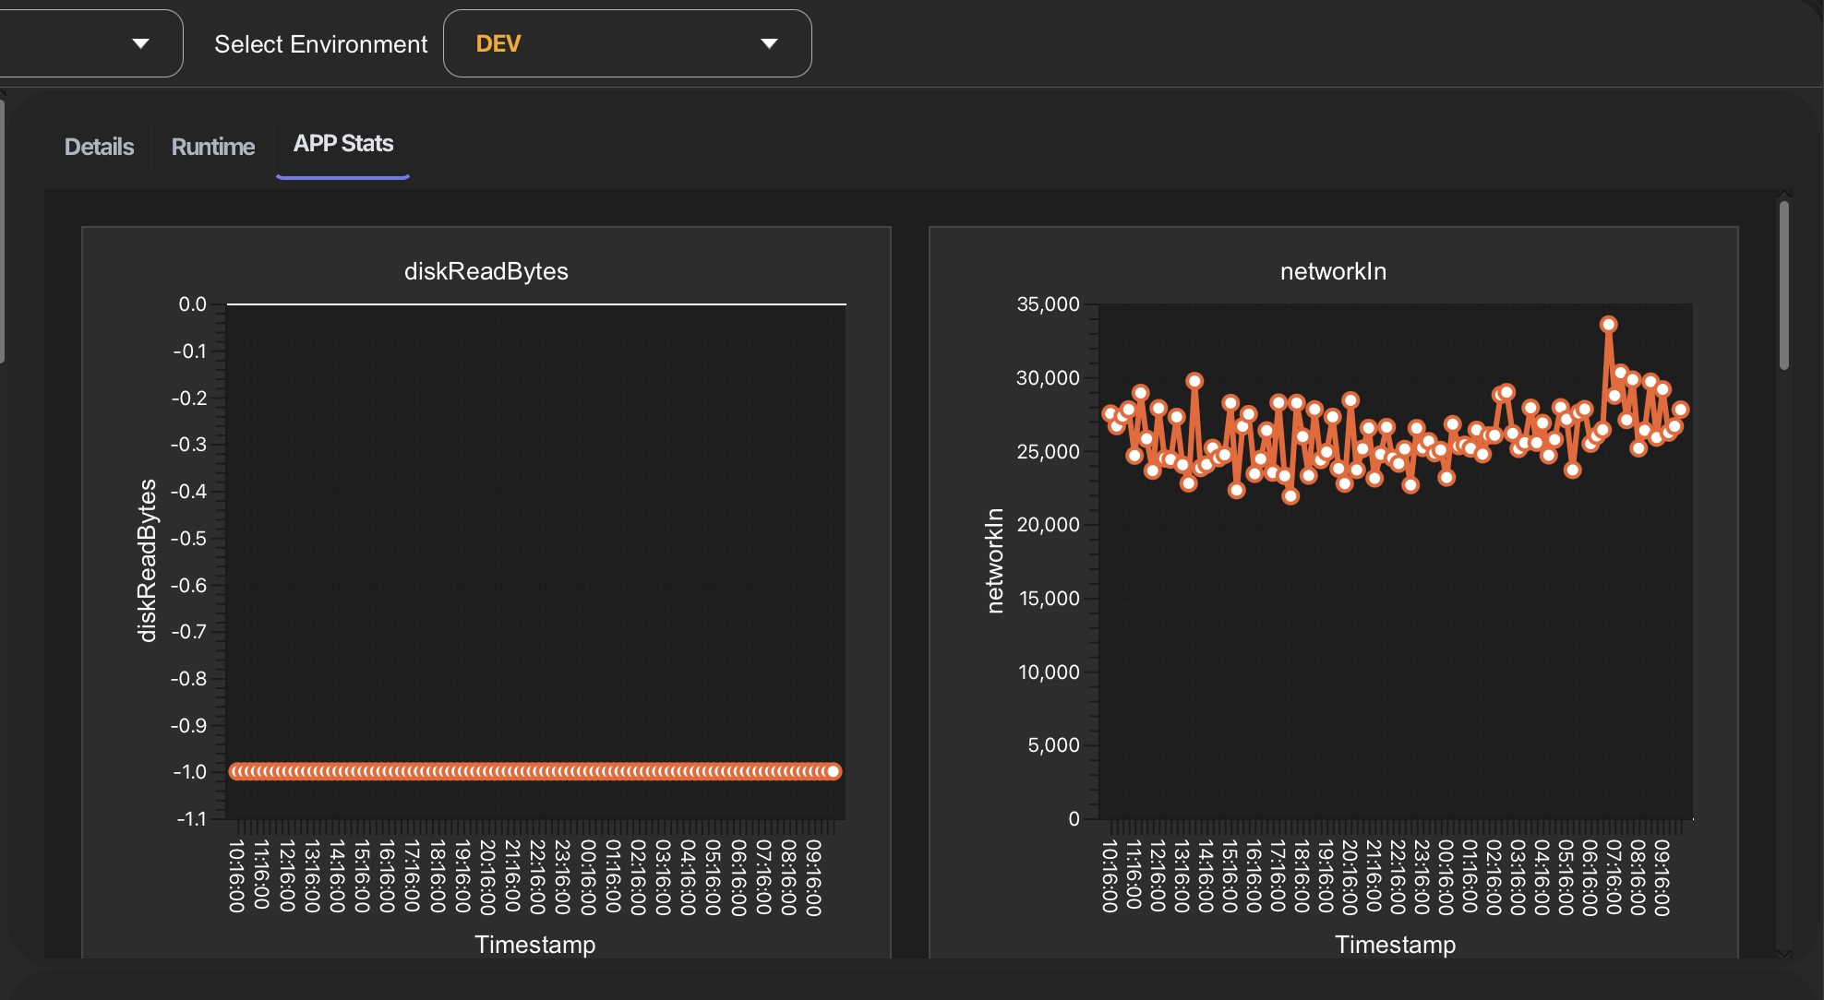Click the diskReadBytes chart title
This screenshot has height=1000, width=1824.
click(486, 271)
